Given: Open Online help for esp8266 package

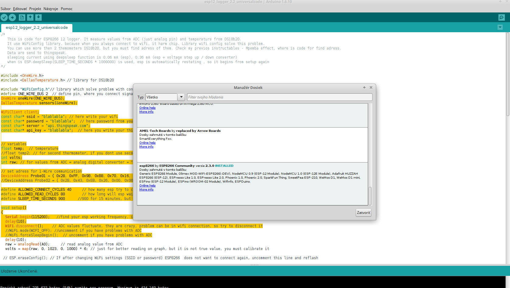Looking at the screenshot, I should tap(147, 186).
